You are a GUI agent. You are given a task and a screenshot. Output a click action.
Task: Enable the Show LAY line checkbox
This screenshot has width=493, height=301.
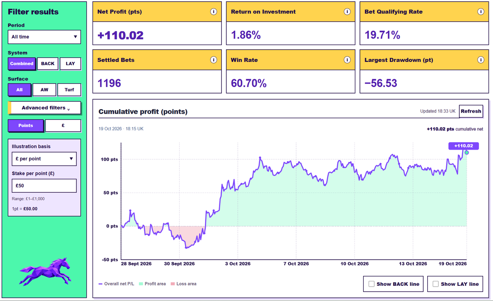pos(435,284)
